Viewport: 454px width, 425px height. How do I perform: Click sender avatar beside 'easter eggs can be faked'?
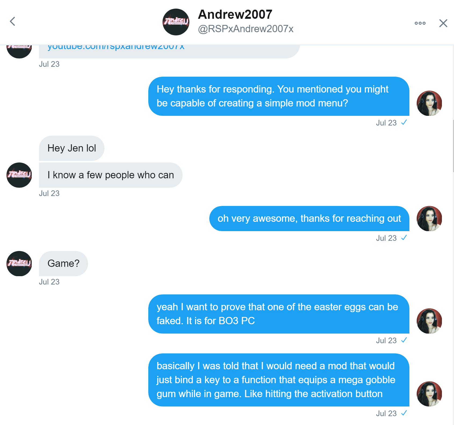point(429,321)
